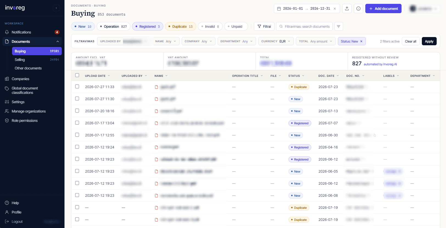Click the Help icon in the sidebar
This screenshot has width=446, height=228.
click(x=7, y=203)
